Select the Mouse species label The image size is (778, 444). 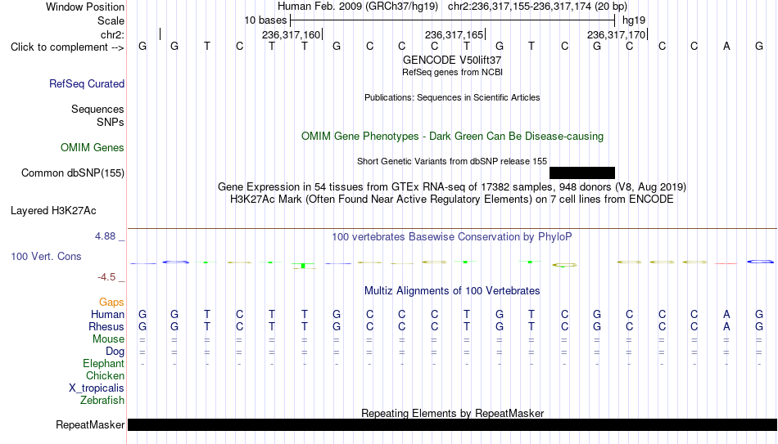click(x=108, y=339)
